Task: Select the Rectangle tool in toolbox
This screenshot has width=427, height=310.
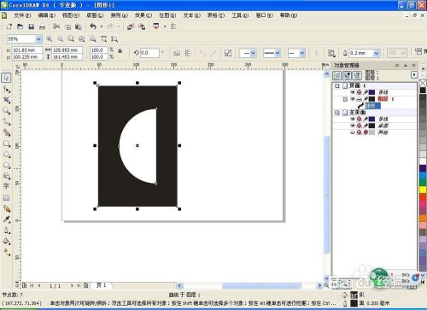Action: pyautogui.click(x=7, y=143)
